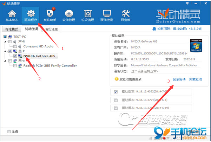Click the 网卡 network icon
The image size is (211, 142).
(15, 61)
